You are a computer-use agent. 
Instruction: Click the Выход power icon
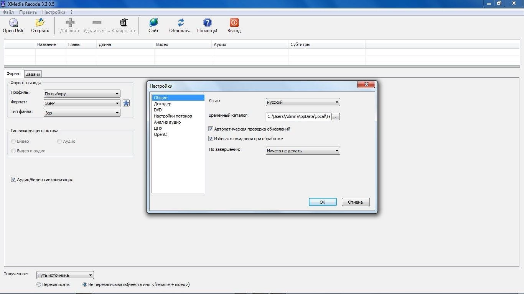tap(234, 23)
